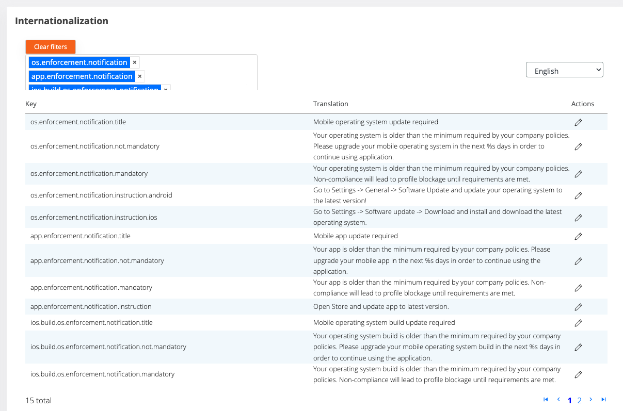623x411 pixels.
Task: Click pencil icon for os.enforcement.notification.instruction.android
Action: 578,195
